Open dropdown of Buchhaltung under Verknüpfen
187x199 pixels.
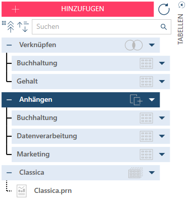click(162, 63)
